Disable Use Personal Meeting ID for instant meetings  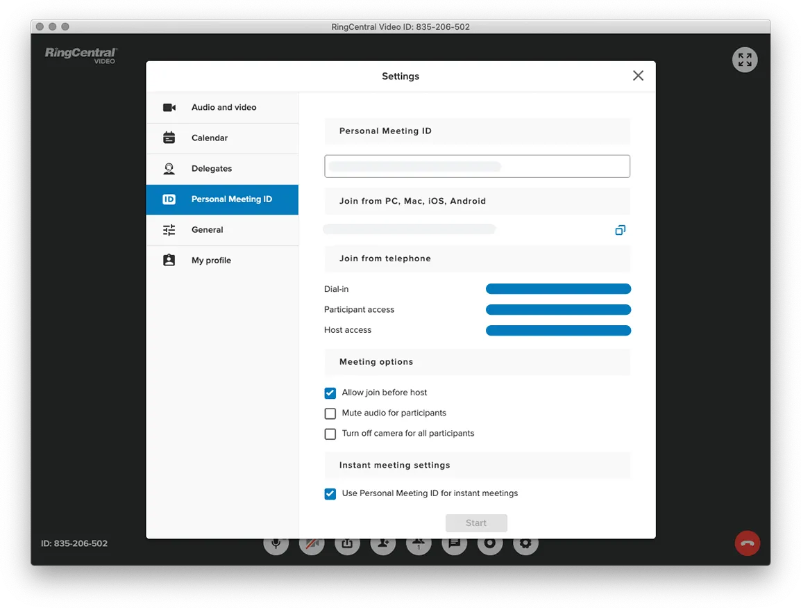click(330, 494)
